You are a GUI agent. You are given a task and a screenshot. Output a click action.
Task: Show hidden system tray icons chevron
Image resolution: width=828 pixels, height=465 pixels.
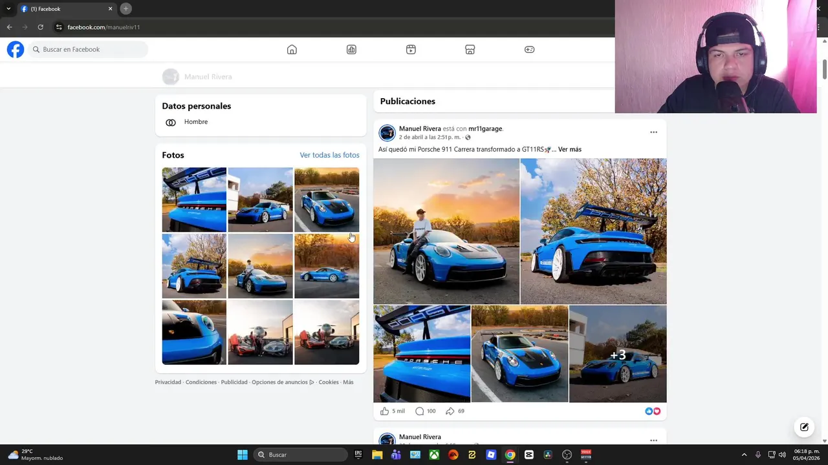[x=744, y=455]
